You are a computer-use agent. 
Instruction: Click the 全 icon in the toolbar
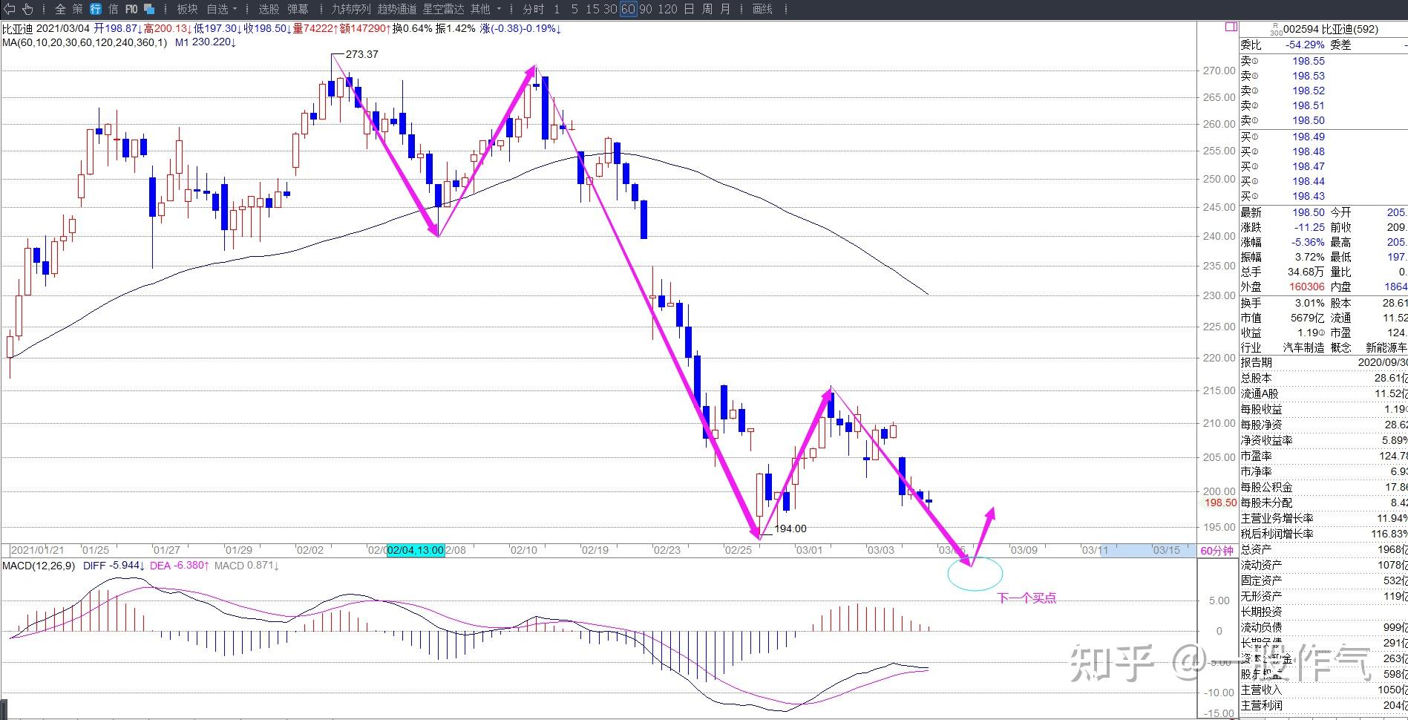click(60, 9)
